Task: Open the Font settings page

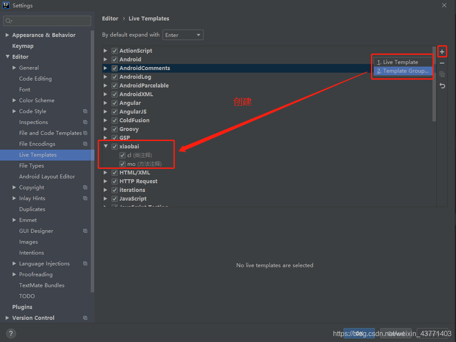Action: 25,90
